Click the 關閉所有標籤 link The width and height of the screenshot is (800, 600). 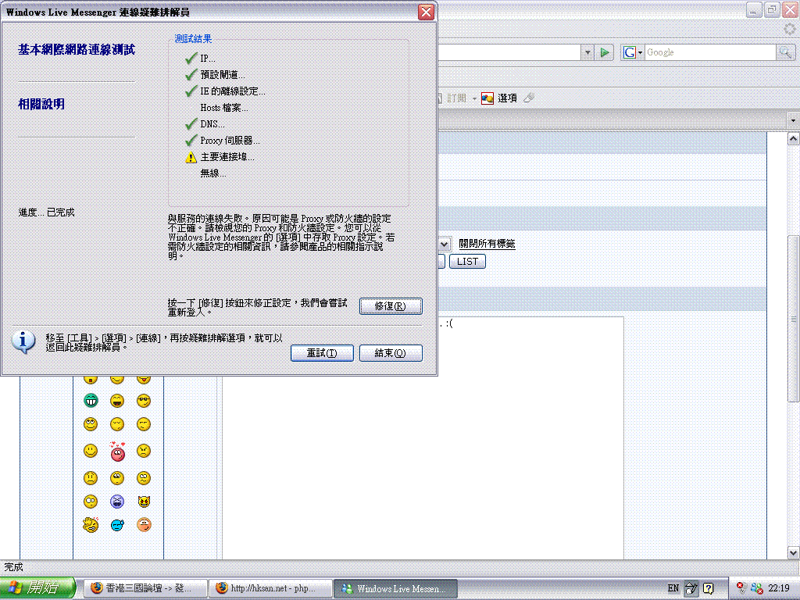click(x=487, y=244)
